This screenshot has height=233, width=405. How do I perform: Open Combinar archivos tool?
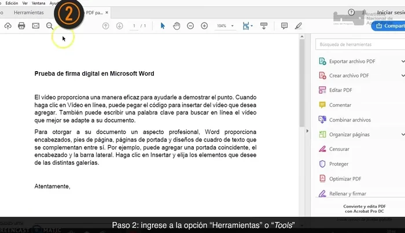[x=349, y=120]
